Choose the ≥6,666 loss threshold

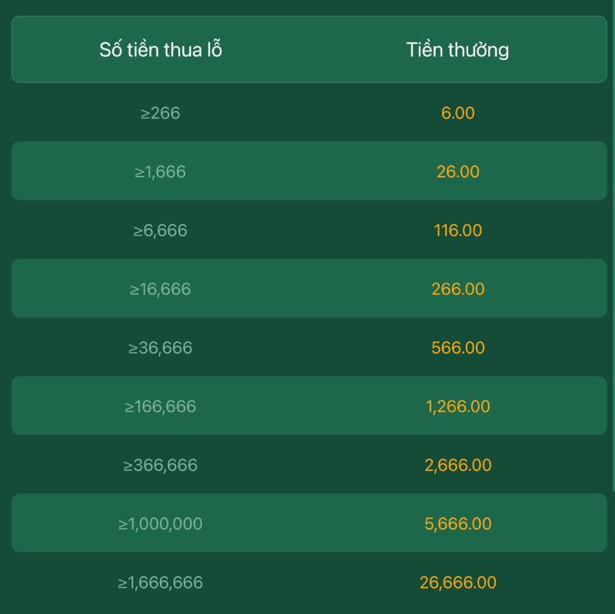(x=160, y=231)
